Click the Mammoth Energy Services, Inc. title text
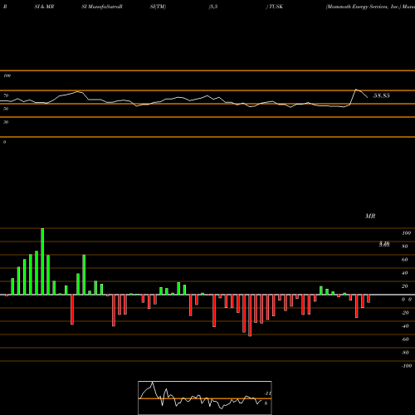 (x=364, y=7)
